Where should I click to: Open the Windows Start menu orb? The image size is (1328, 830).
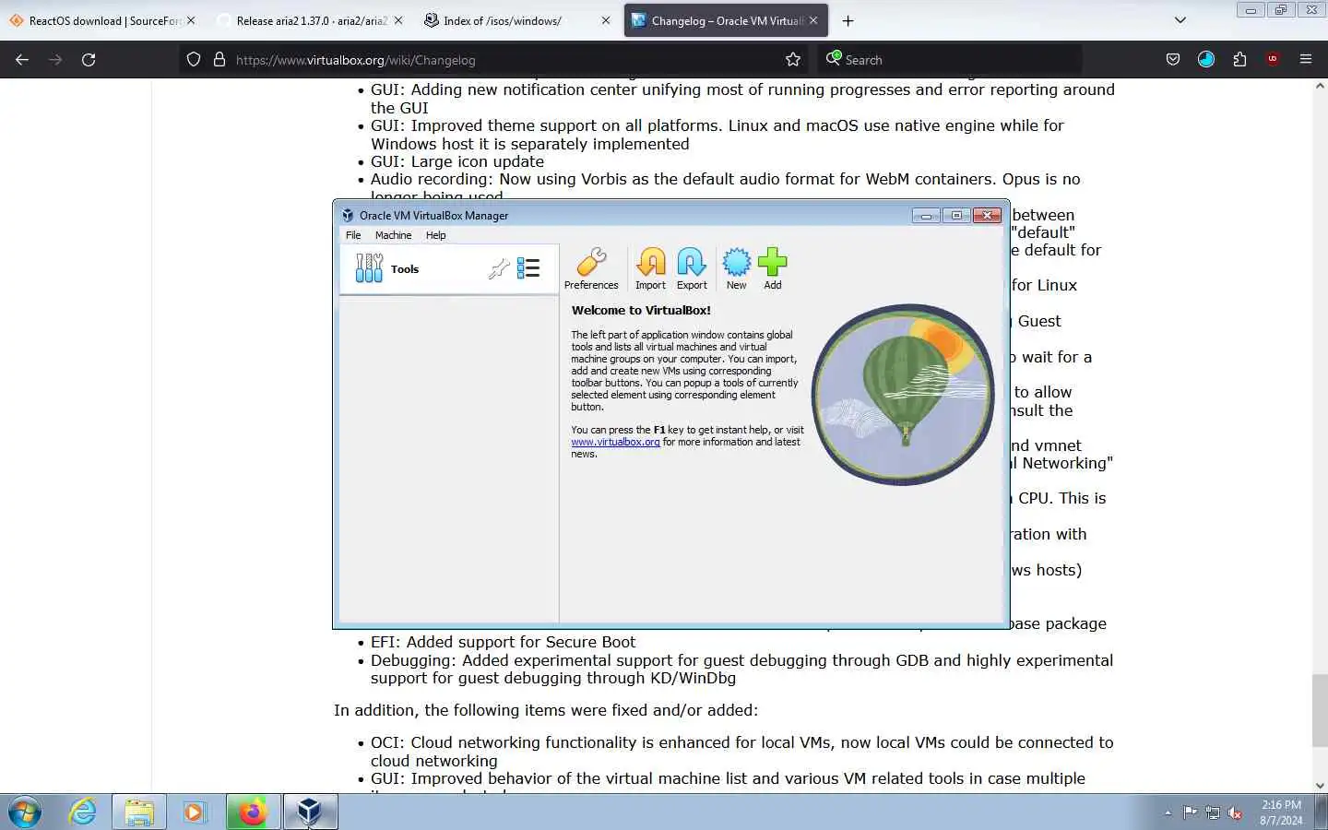(x=25, y=812)
